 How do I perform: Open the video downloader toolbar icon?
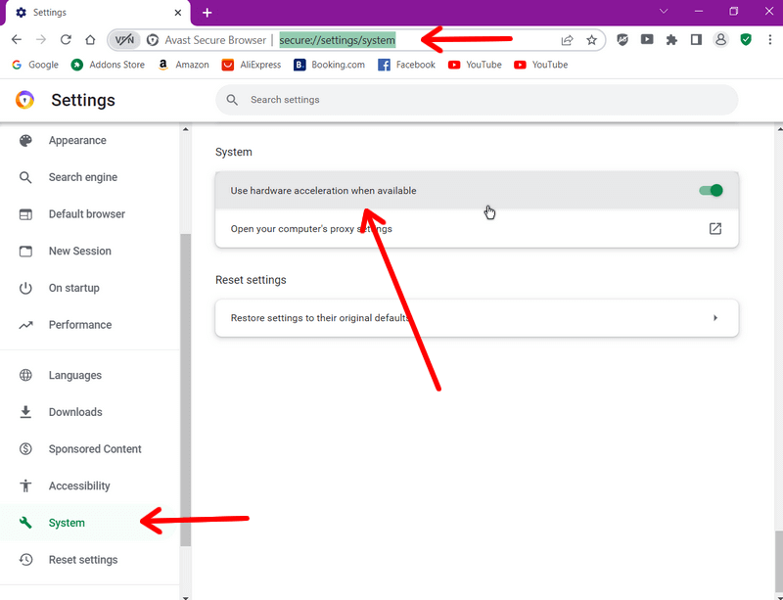[x=647, y=39]
